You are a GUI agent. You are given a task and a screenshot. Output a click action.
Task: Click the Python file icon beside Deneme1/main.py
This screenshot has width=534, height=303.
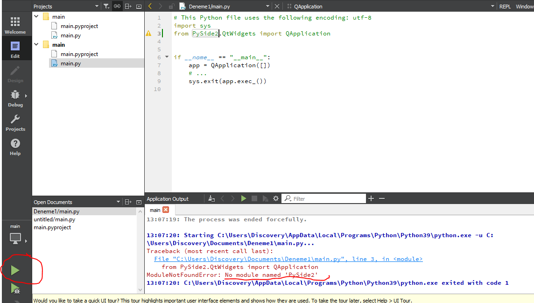click(x=183, y=6)
